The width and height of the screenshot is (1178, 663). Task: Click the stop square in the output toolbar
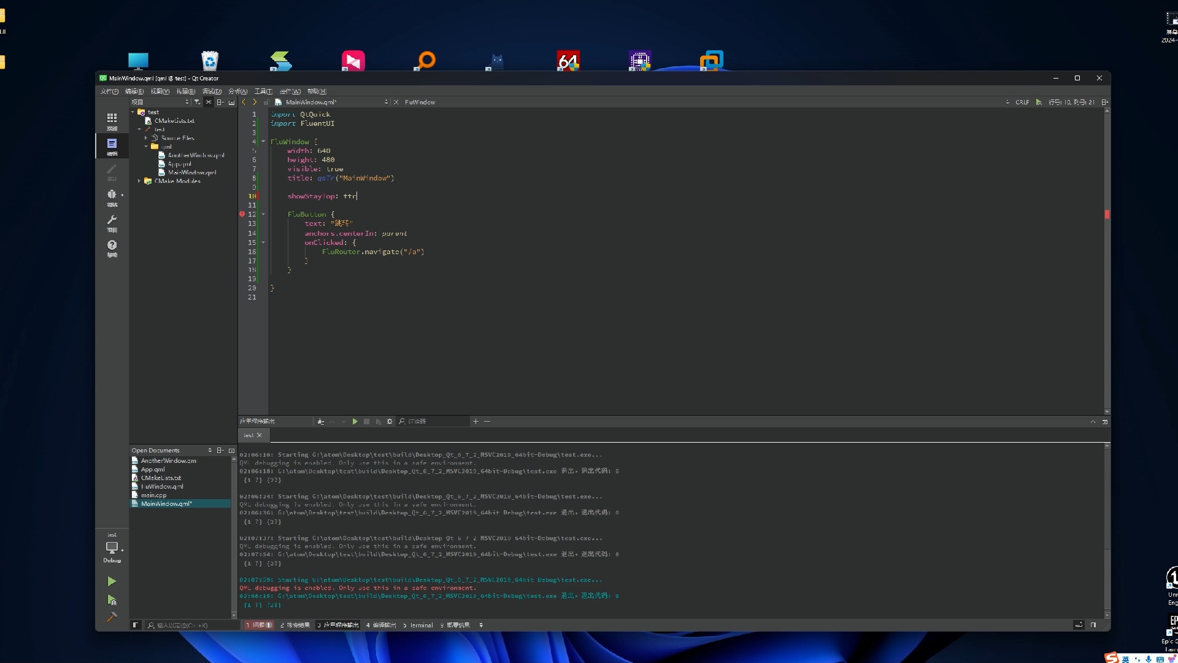pyautogui.click(x=366, y=421)
